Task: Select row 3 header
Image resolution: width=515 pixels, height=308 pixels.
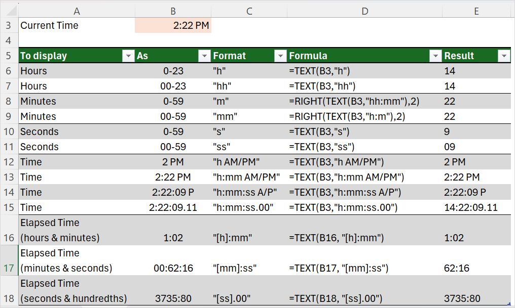Action: (9, 25)
